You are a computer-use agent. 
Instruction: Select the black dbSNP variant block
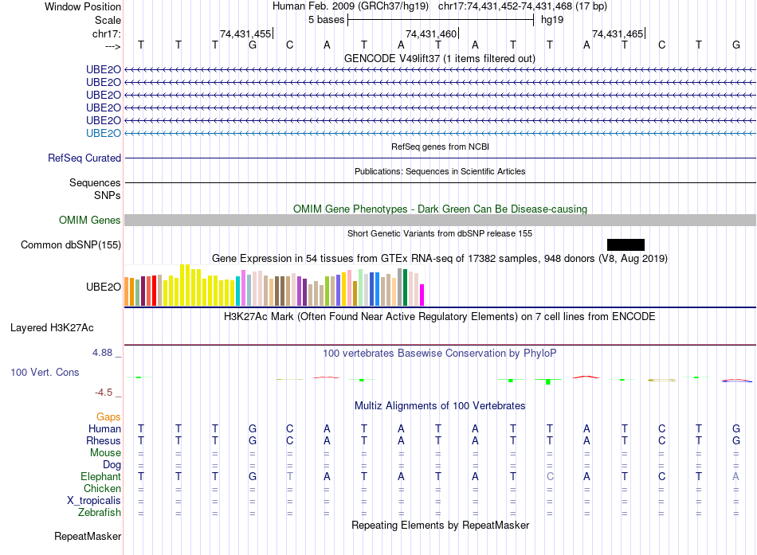pos(626,244)
